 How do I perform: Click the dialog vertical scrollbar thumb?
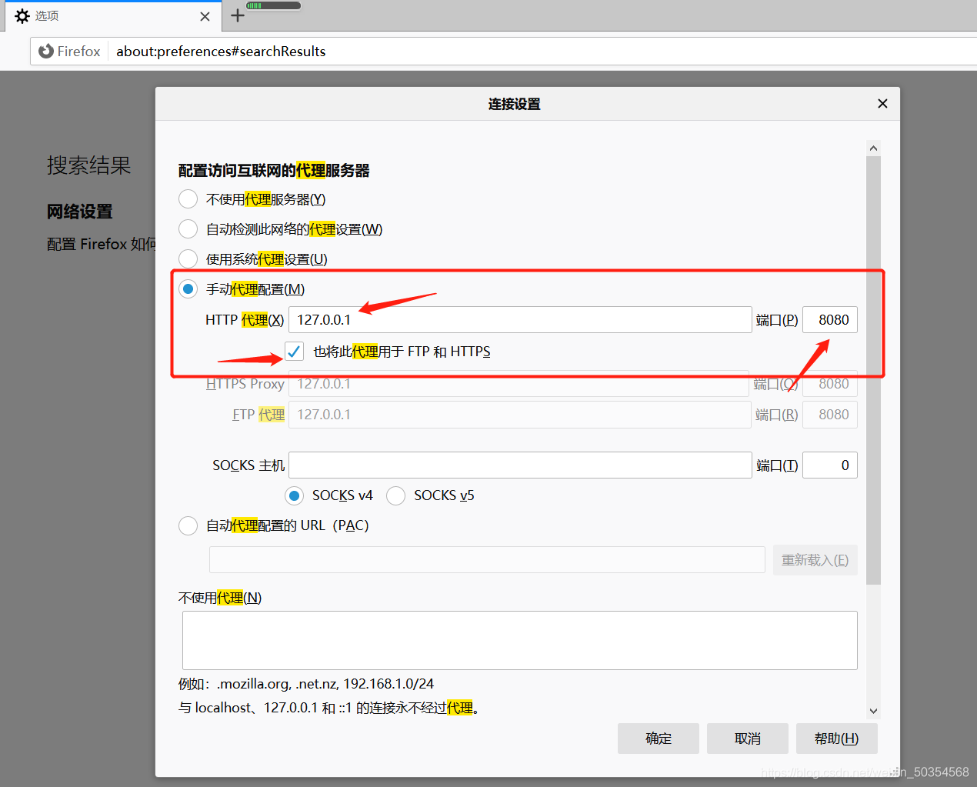[x=873, y=370]
